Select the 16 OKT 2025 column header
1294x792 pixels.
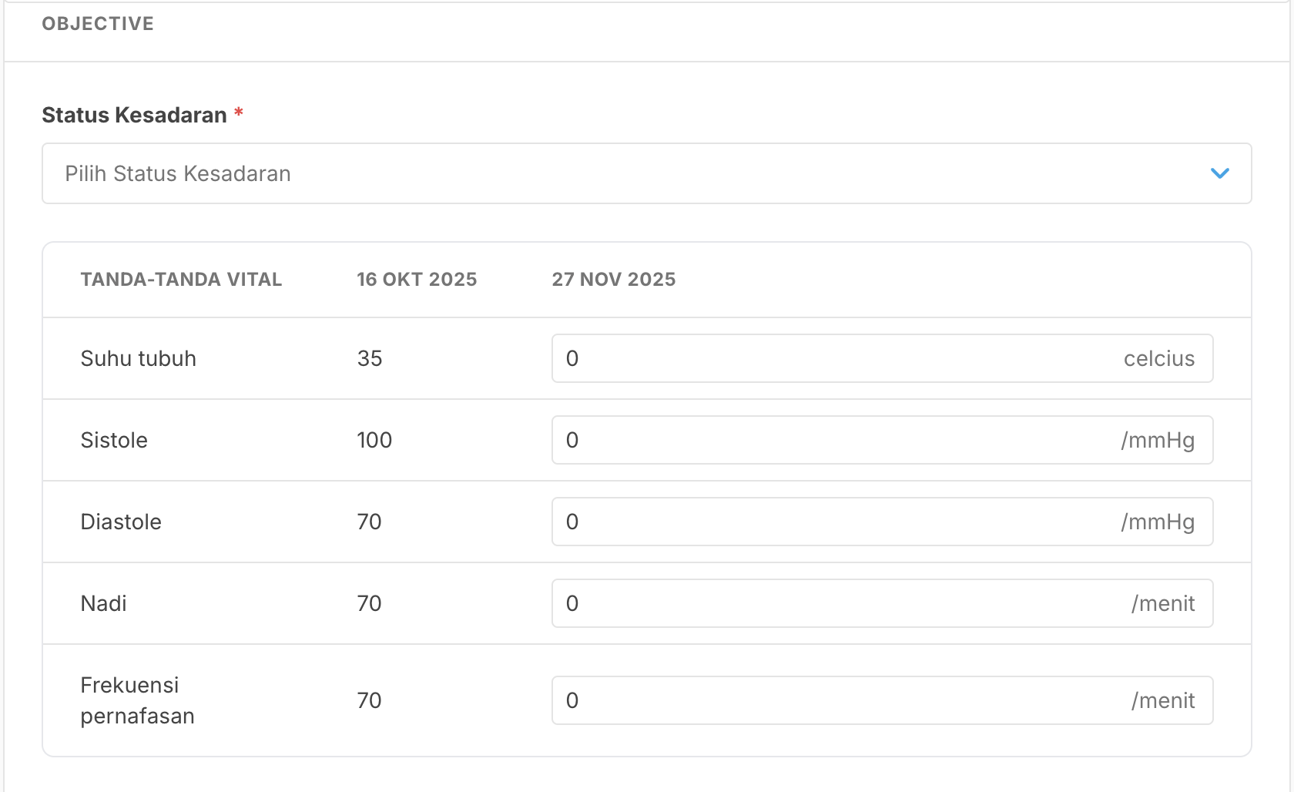pos(417,279)
